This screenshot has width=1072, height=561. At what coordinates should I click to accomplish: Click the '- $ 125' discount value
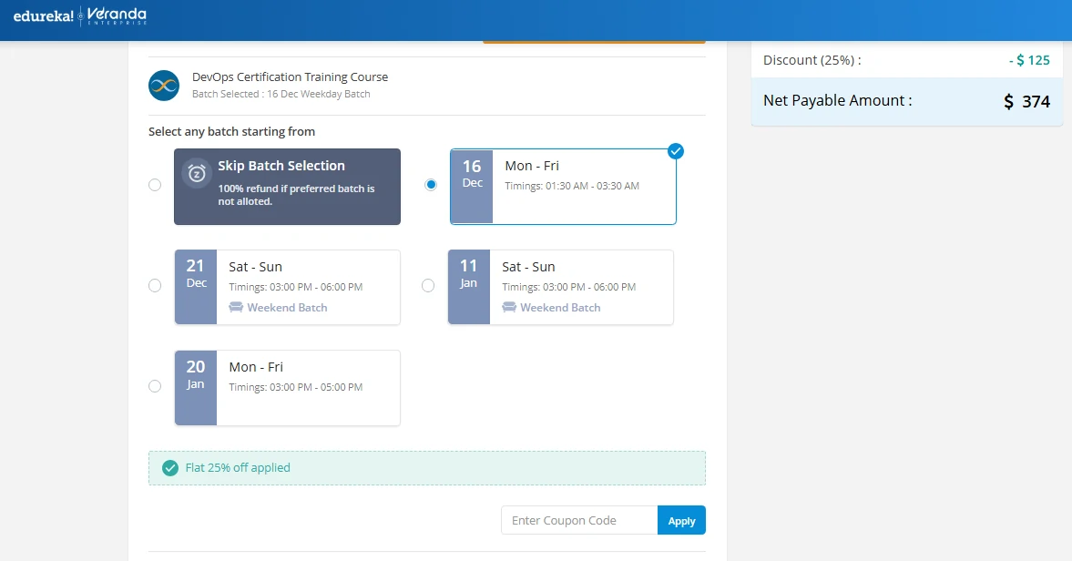click(1029, 60)
